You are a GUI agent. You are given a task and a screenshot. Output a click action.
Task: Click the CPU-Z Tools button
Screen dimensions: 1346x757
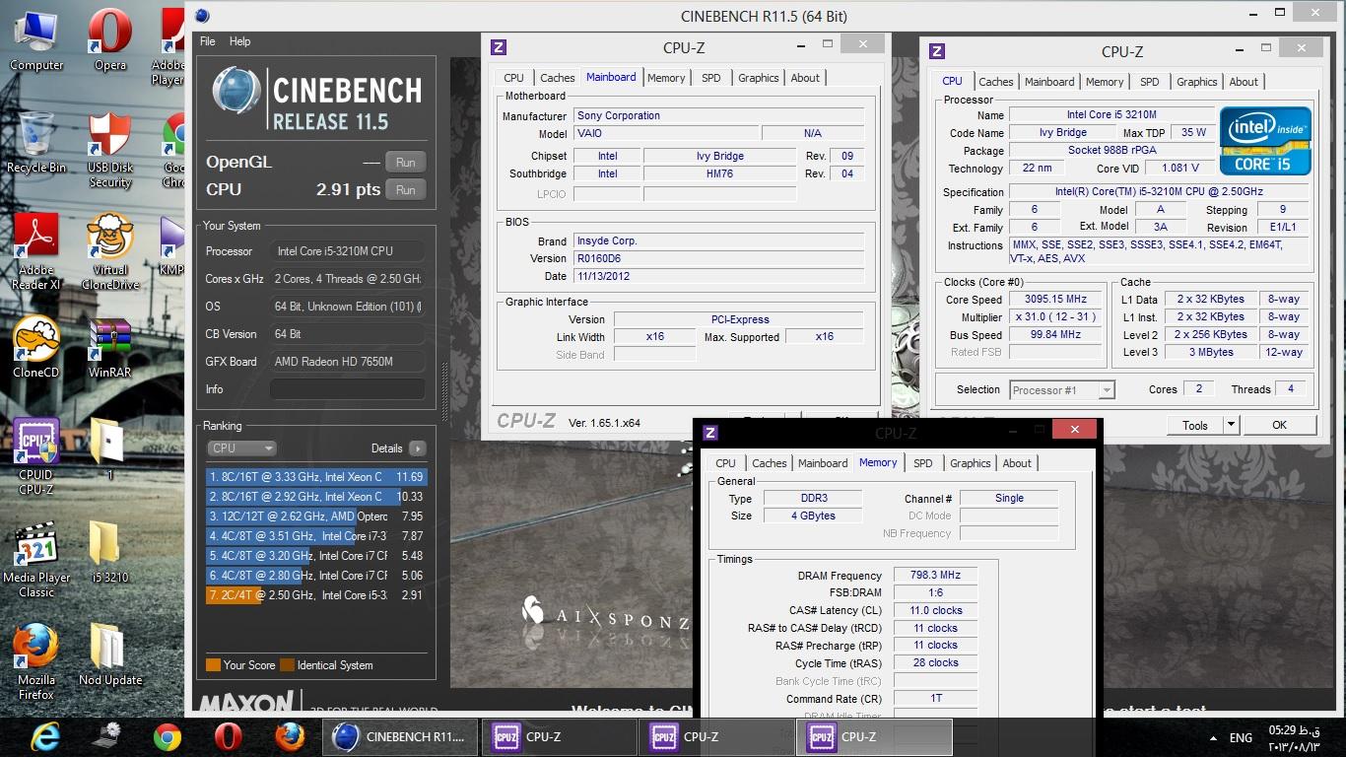[1195, 426]
